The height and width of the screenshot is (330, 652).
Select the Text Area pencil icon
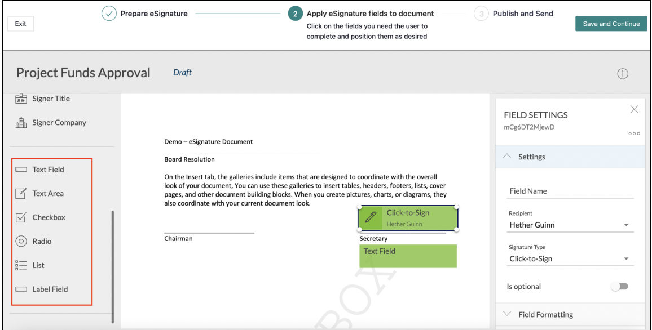(21, 193)
